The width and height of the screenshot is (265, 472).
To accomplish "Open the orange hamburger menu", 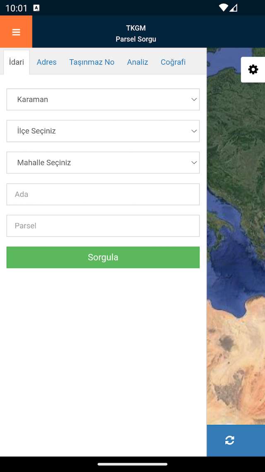I will (x=16, y=32).
